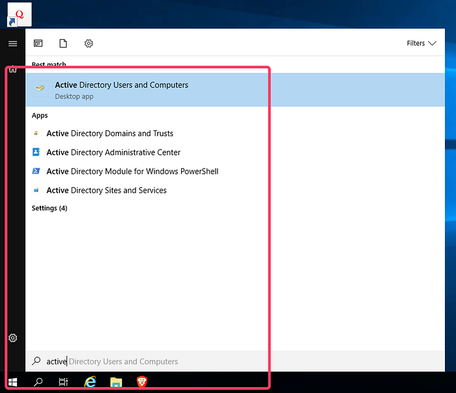Open the hamburger menu in search panel
The height and width of the screenshot is (393, 456).
tap(12, 44)
